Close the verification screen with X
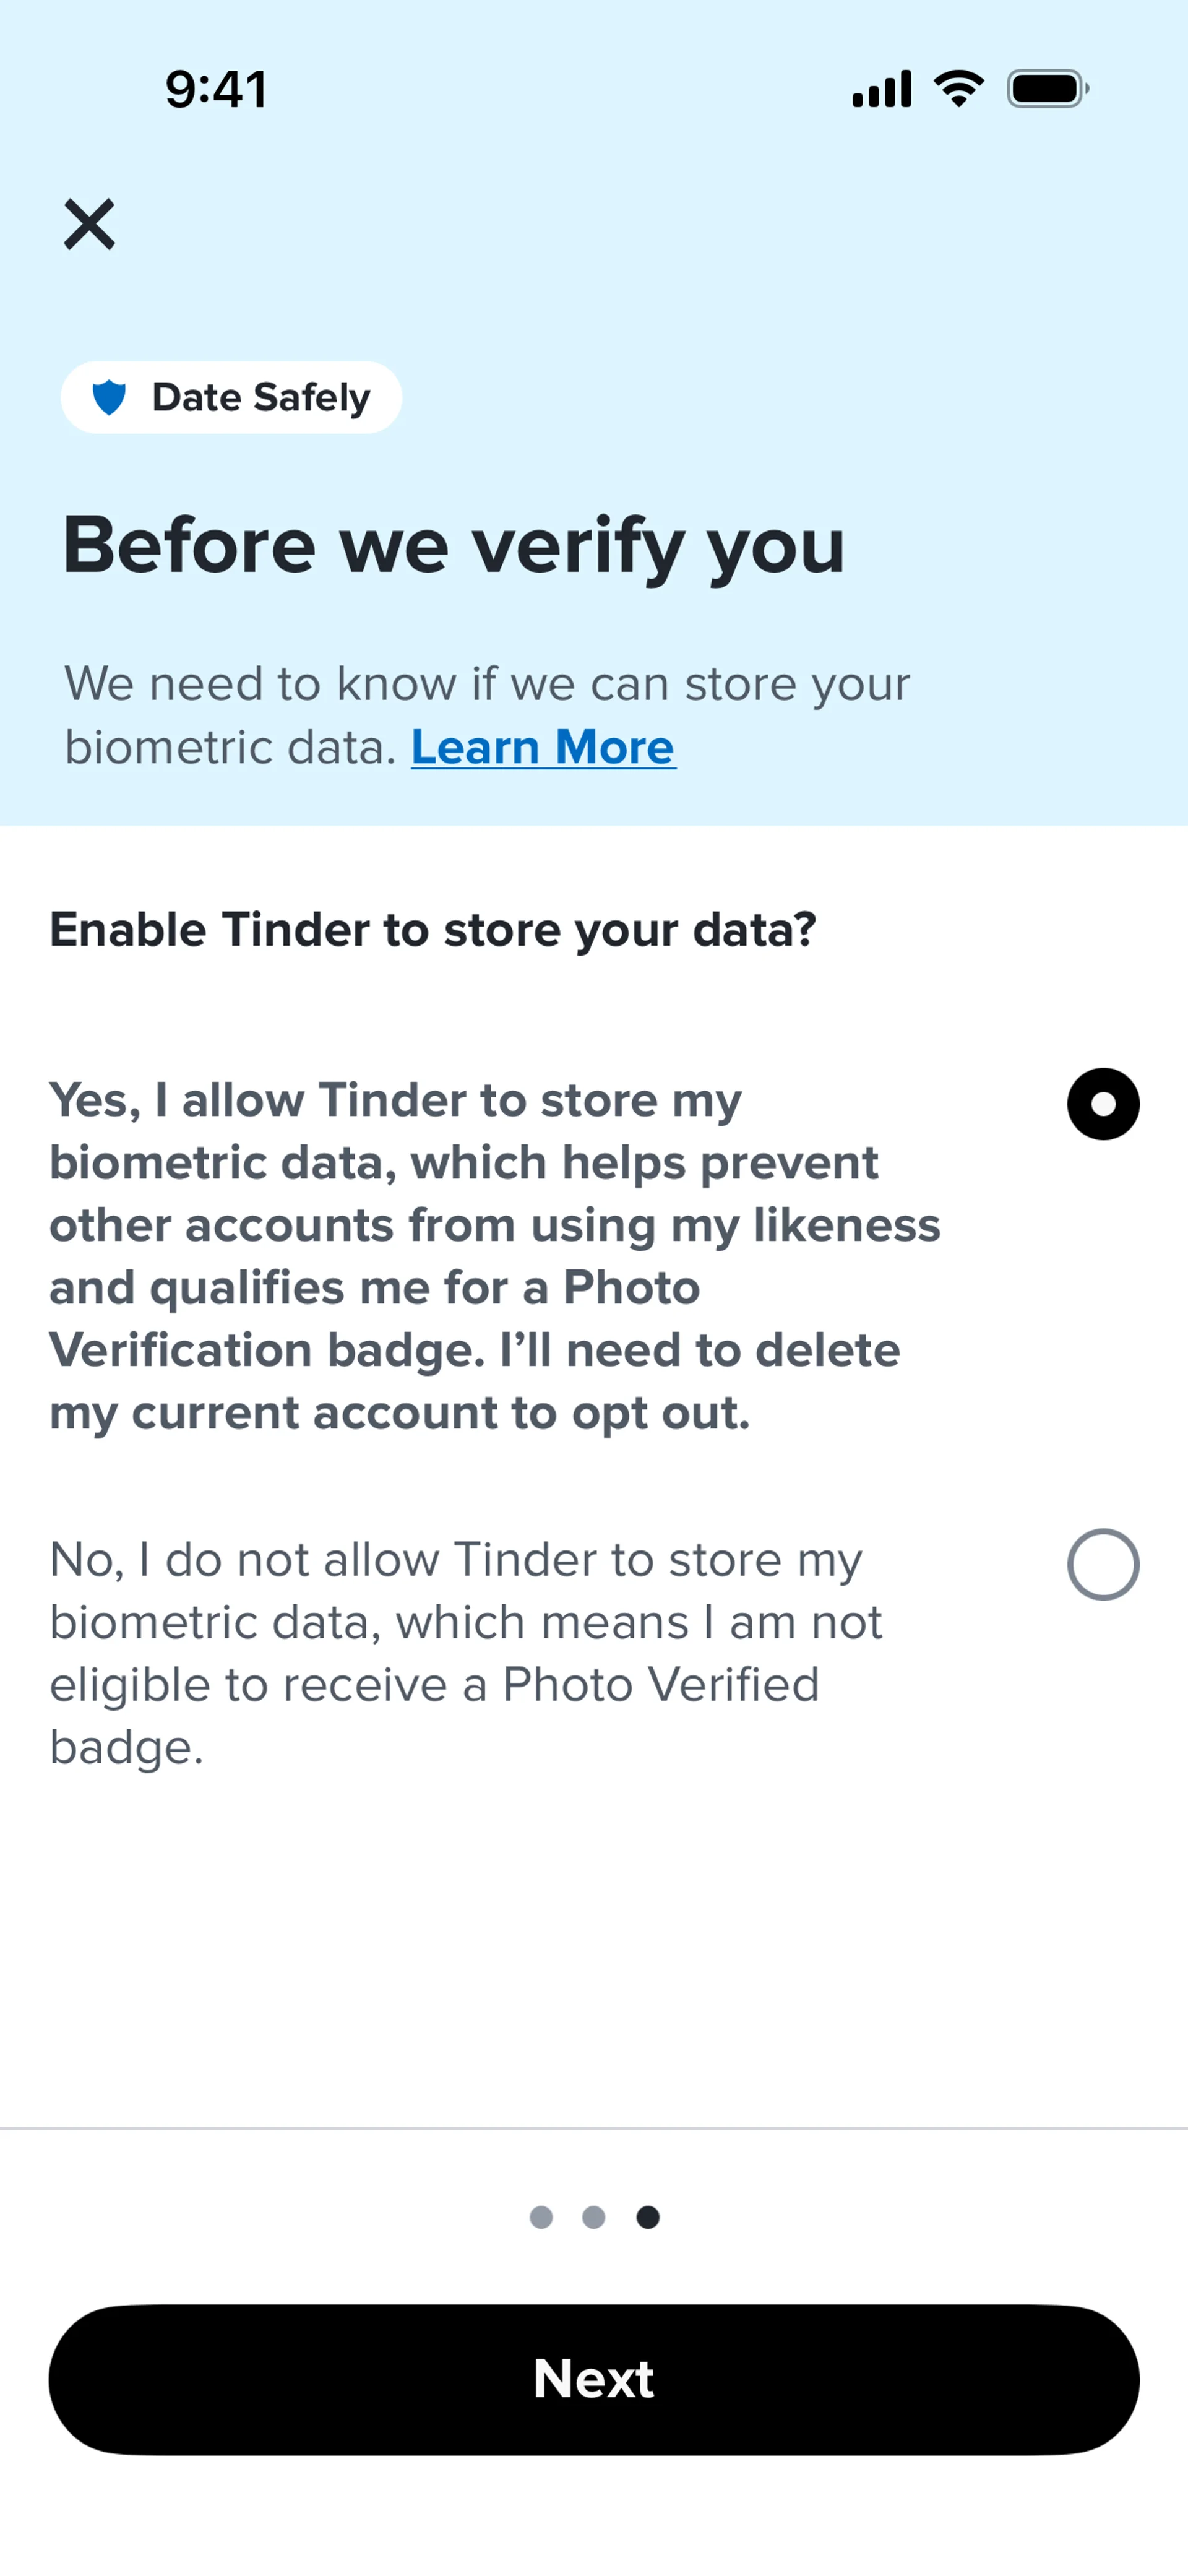 tap(89, 224)
